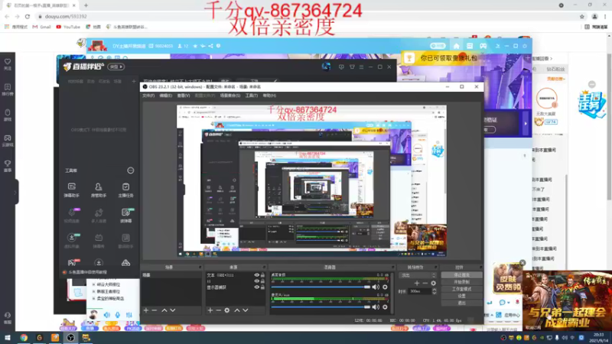Image resolution: width=612 pixels, height=344 pixels.
Task: Move scene up in OBS scenes list
Action: point(164,310)
